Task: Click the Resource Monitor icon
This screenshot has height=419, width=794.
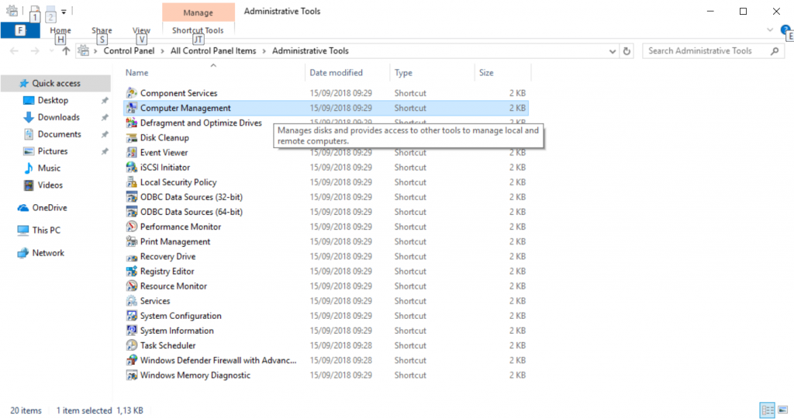Action: click(x=132, y=286)
